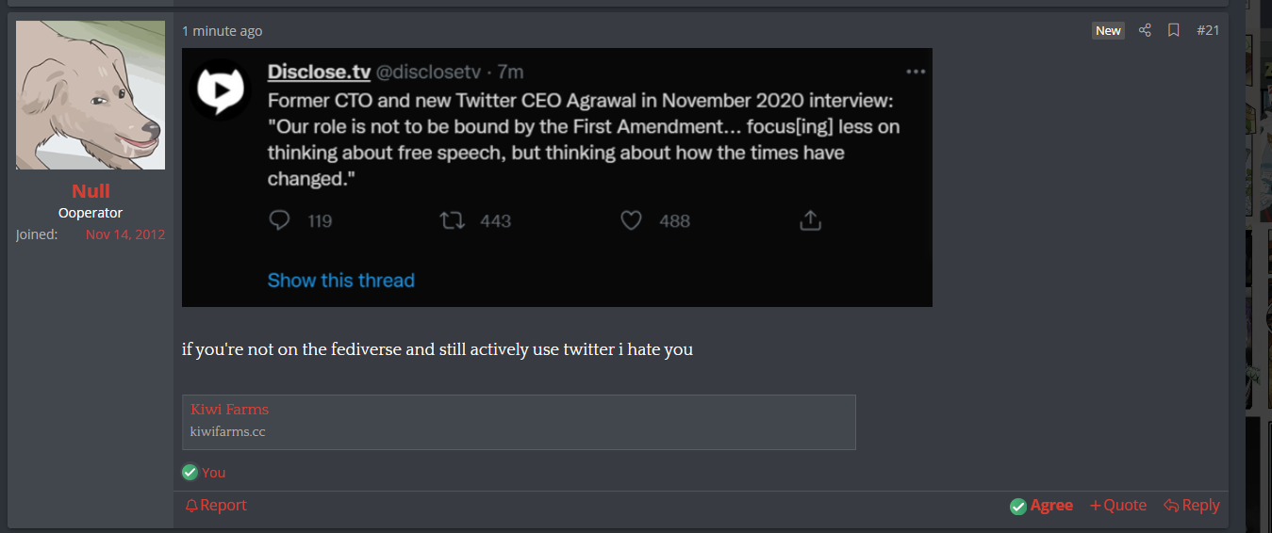The height and width of the screenshot is (533, 1272).
Task: Click the share post icon
Action: click(1145, 30)
